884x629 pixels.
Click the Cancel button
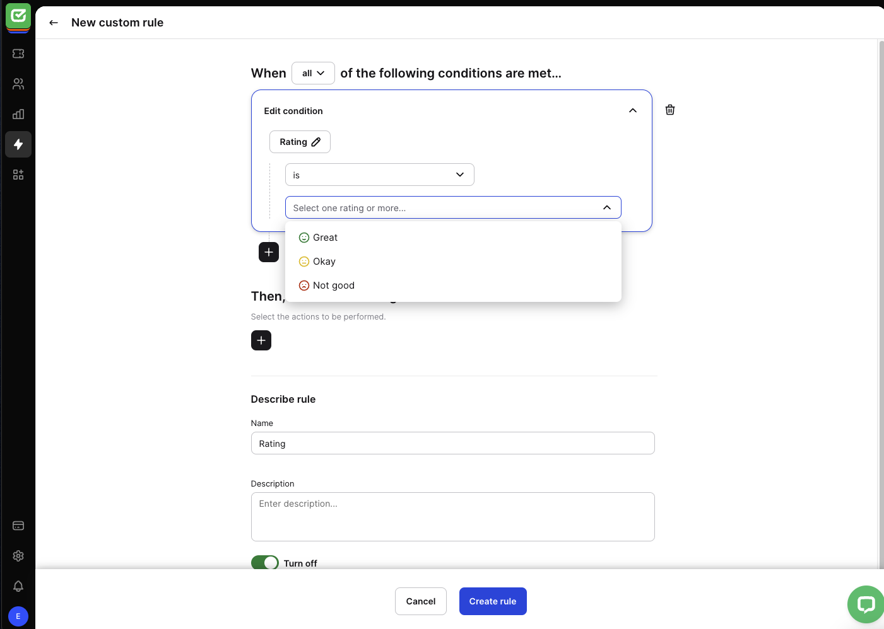[420, 601]
